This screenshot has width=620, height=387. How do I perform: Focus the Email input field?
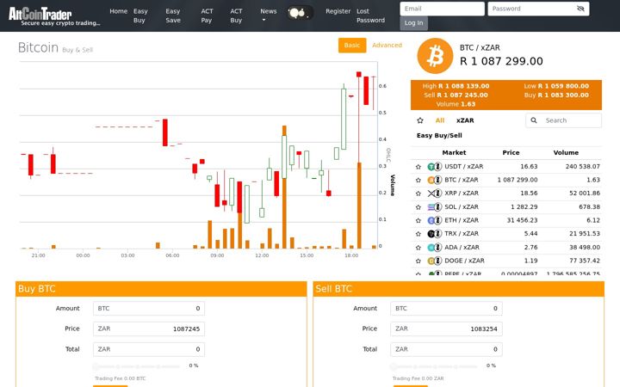(x=442, y=9)
